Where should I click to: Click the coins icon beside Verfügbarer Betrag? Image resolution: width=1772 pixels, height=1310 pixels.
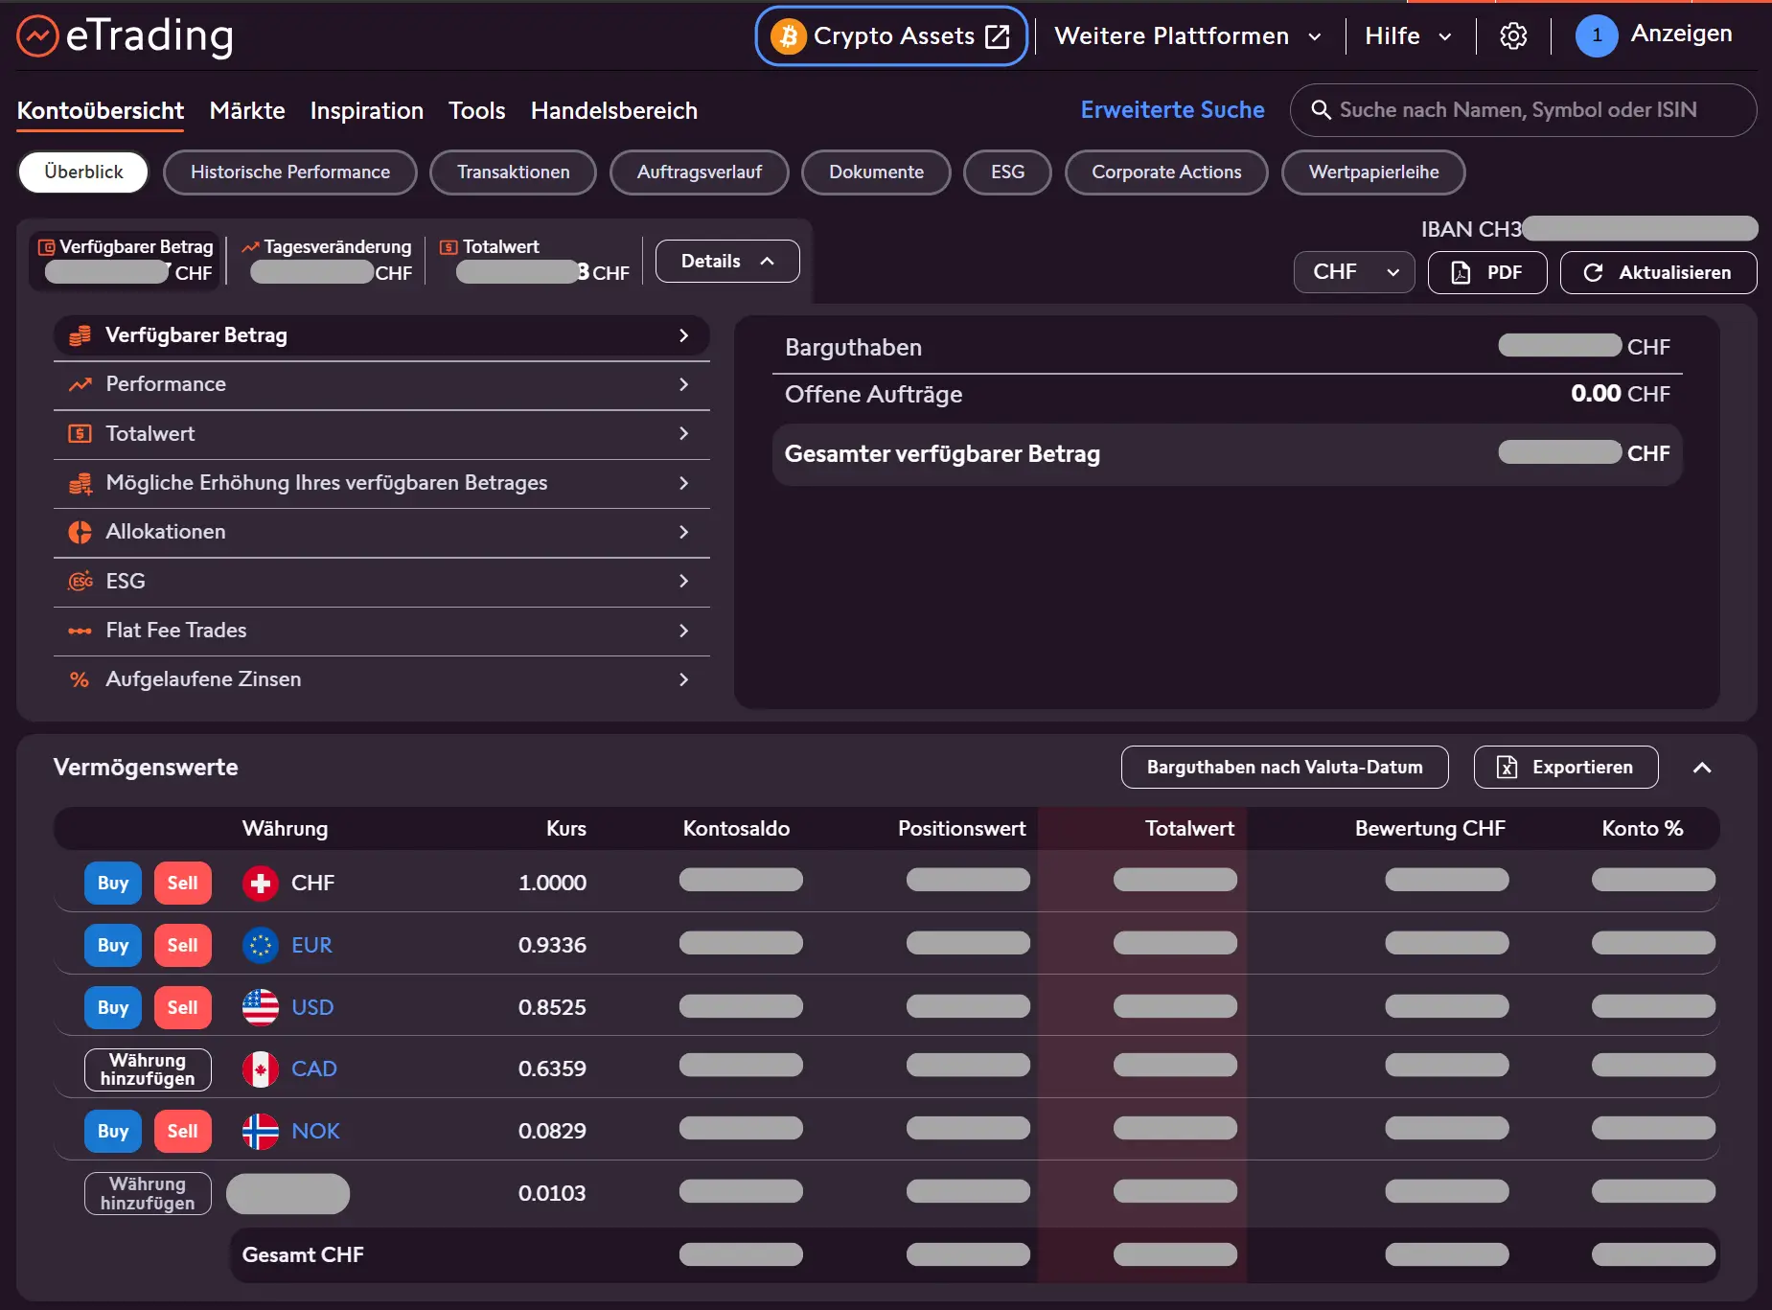click(80, 335)
